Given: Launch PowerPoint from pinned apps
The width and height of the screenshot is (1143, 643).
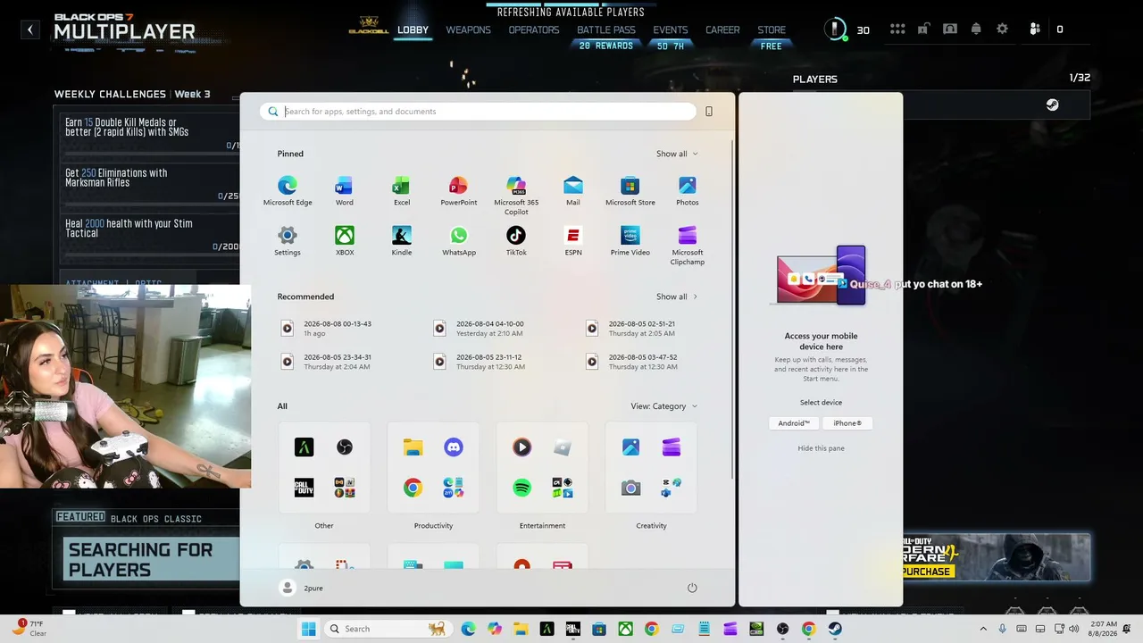Looking at the screenshot, I should (458, 190).
